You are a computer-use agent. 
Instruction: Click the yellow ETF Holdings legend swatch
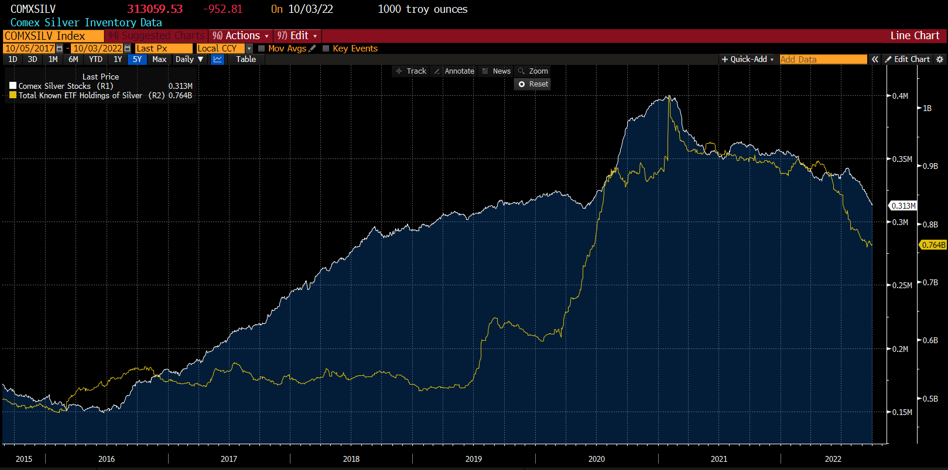pyautogui.click(x=13, y=95)
